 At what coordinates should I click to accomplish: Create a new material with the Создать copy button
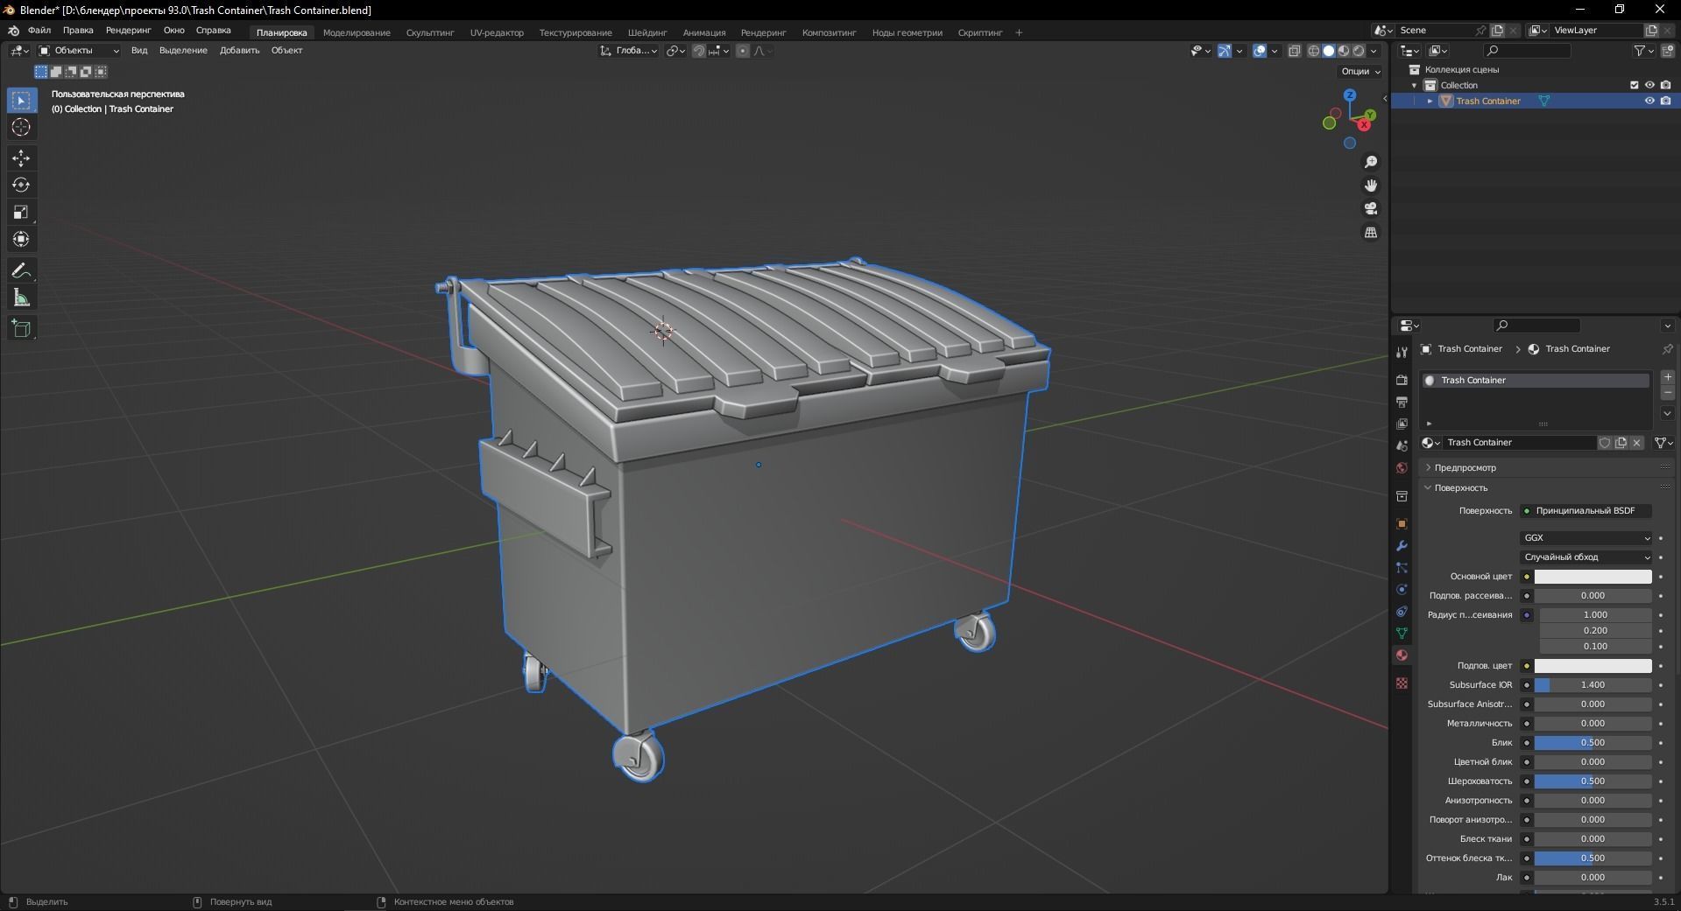click(x=1621, y=443)
